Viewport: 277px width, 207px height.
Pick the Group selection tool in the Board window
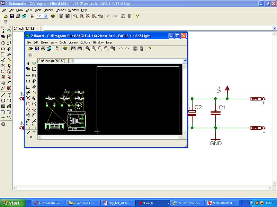pyautogui.click(x=28, y=87)
